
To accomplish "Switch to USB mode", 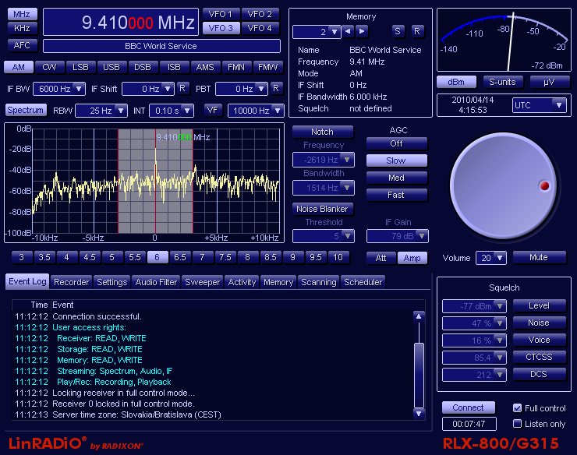I will click(112, 67).
